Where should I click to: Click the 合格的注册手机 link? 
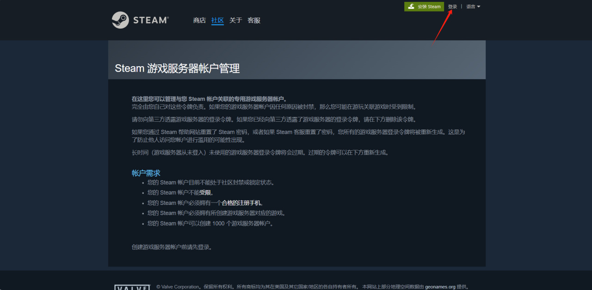point(241,203)
